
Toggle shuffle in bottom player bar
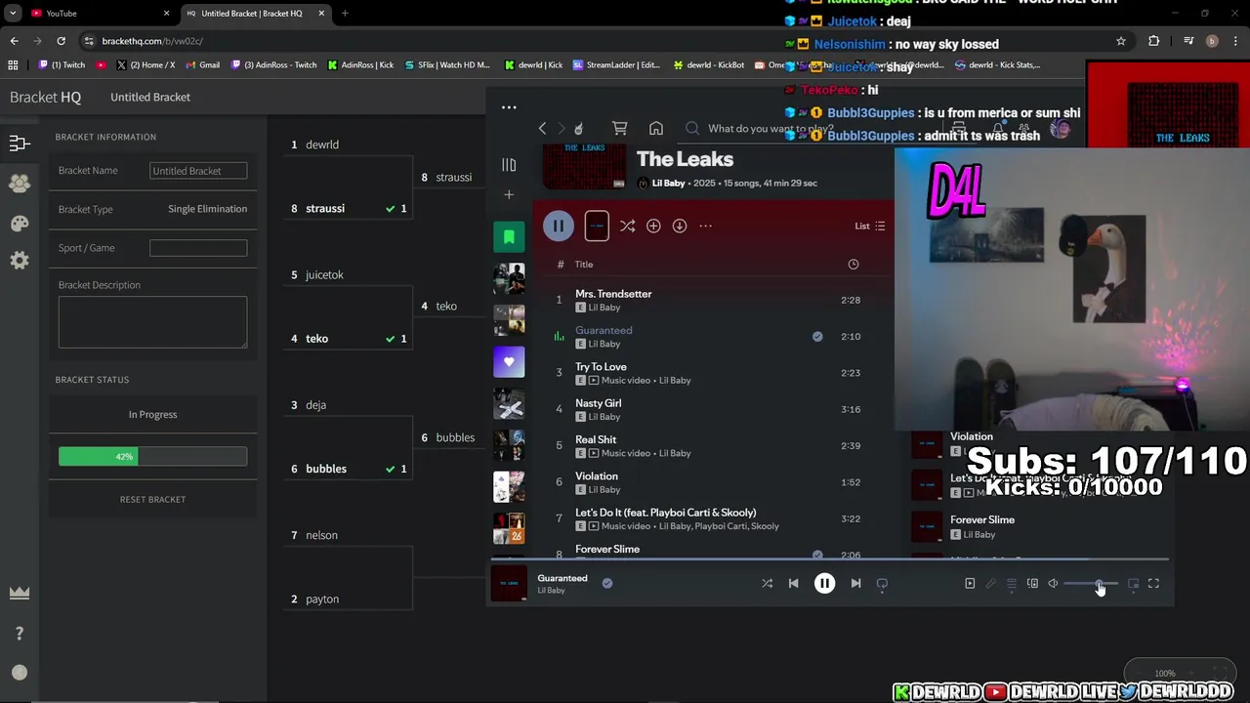767,583
